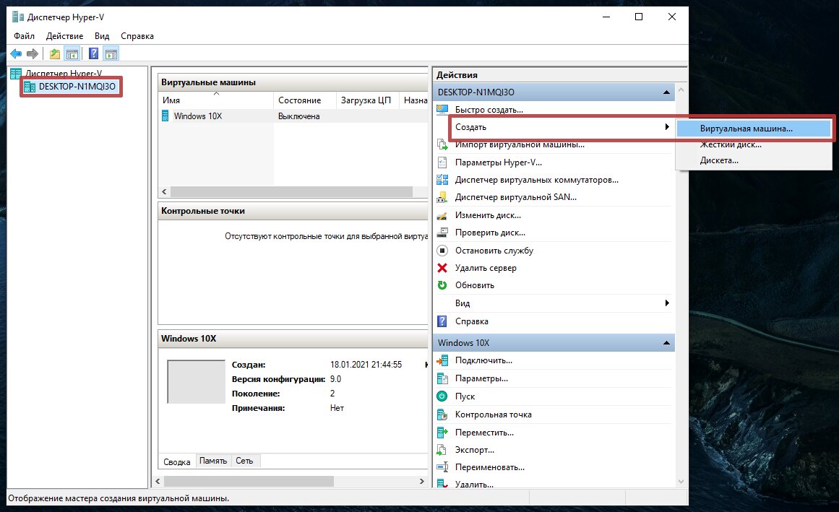This screenshot has width=839, height=512.
Task: Click the Переместить move icon
Action: pos(442,433)
